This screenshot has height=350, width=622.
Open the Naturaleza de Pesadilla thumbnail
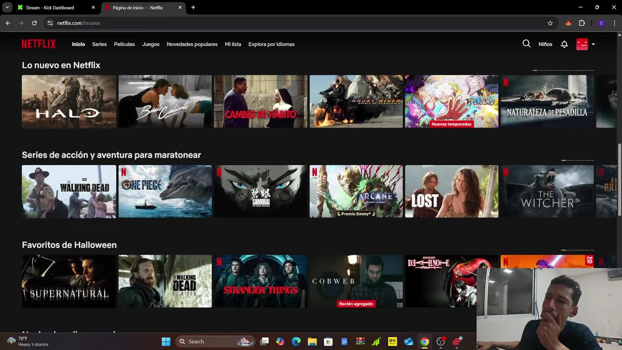point(547,102)
